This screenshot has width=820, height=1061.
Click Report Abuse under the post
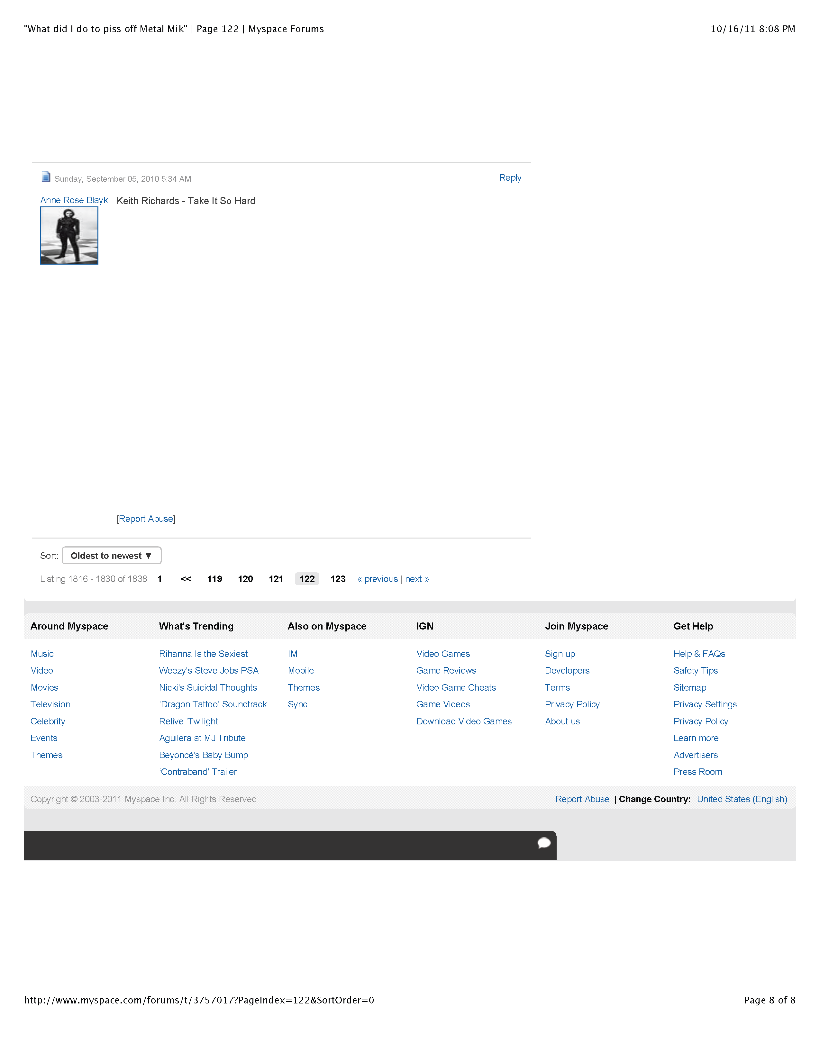tap(146, 519)
